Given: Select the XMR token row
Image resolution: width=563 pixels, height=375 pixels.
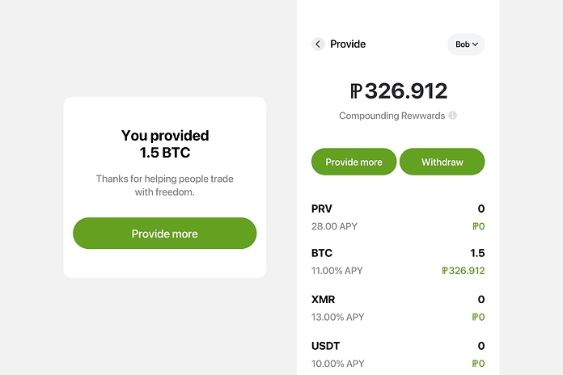Looking at the screenshot, I should [398, 308].
